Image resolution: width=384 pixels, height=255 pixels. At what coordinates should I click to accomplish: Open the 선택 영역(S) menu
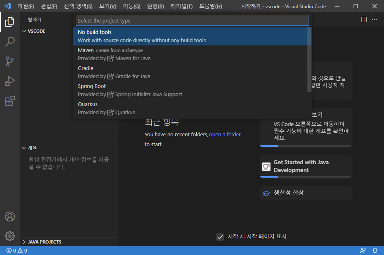pos(78,6)
